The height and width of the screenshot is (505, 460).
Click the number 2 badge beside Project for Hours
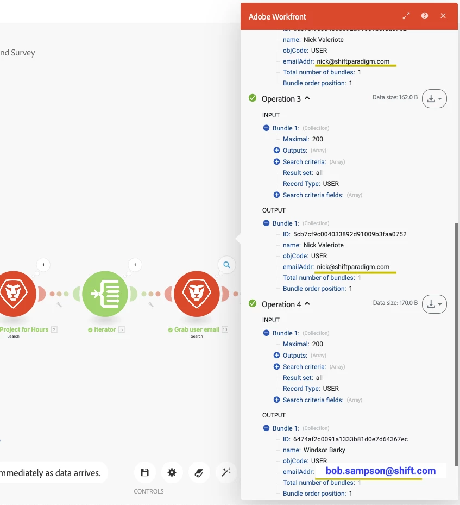coord(54,329)
